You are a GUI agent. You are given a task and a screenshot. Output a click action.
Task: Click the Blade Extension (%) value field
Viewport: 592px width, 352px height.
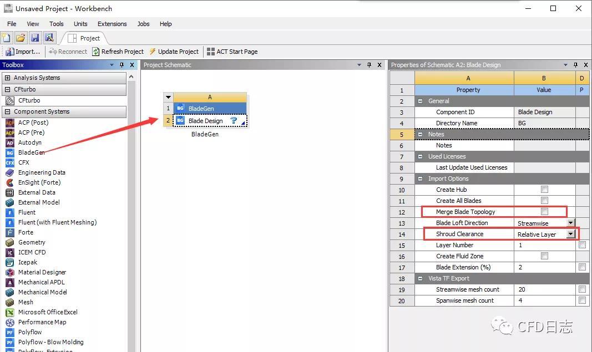pos(544,268)
